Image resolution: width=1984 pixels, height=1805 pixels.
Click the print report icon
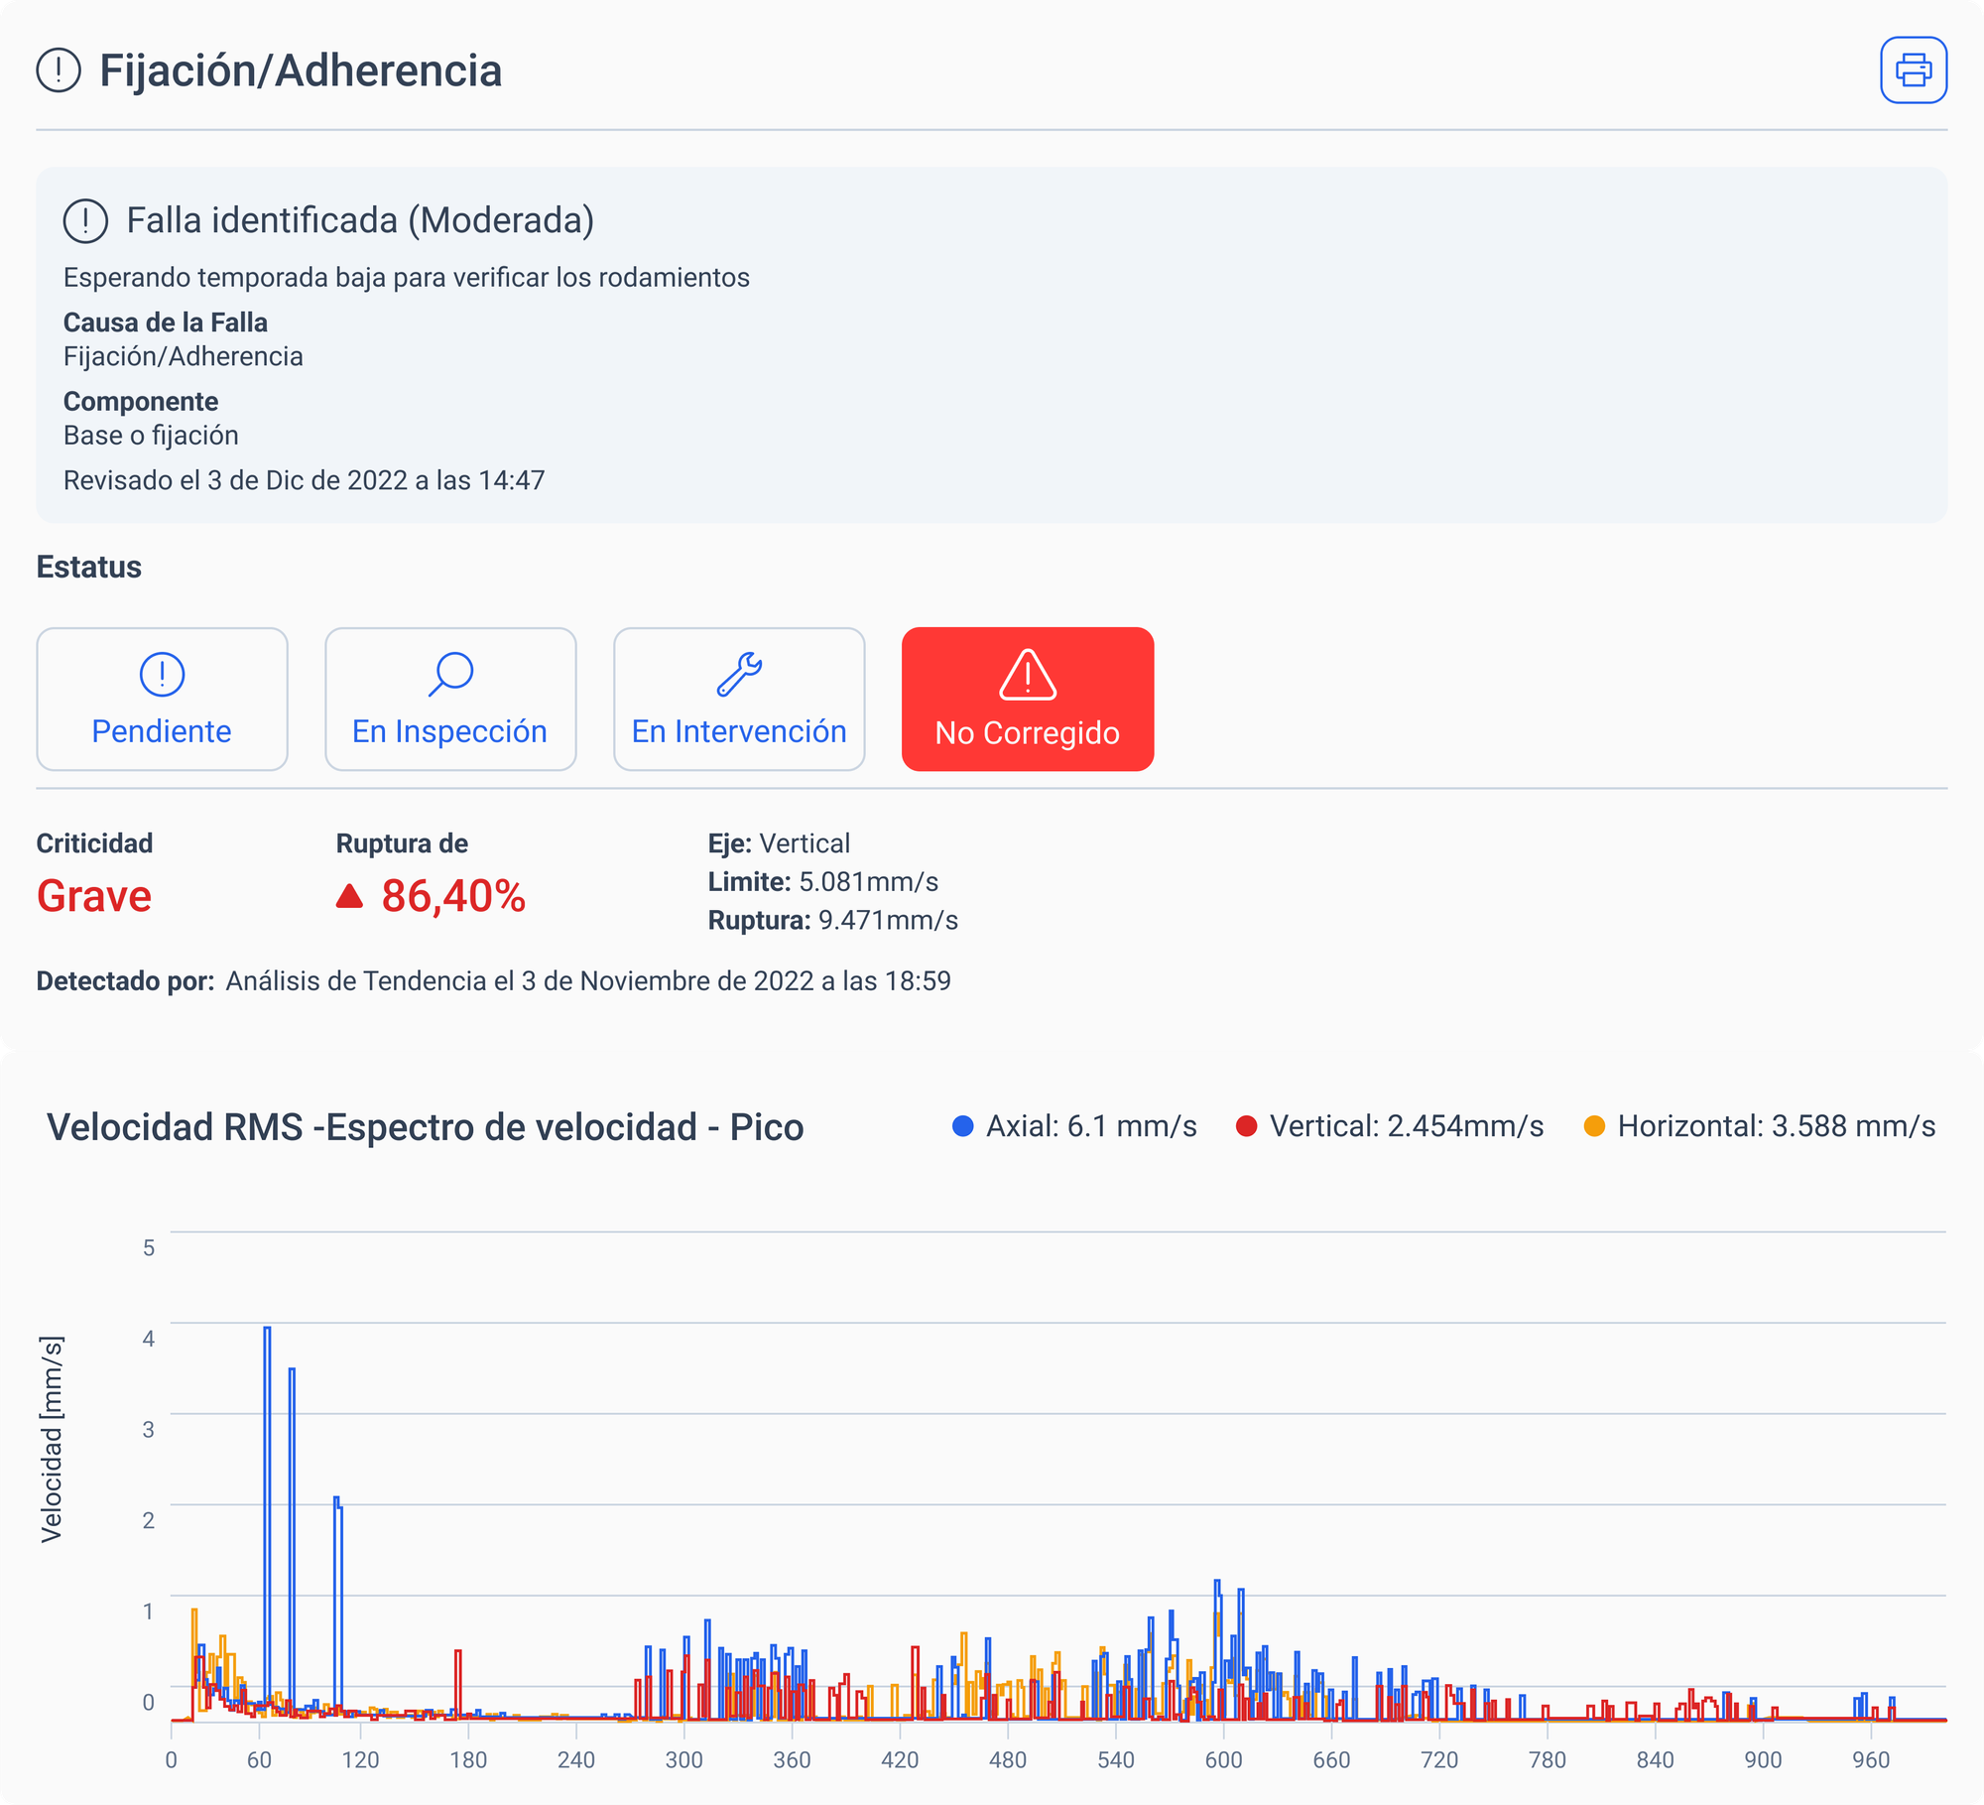[1913, 70]
